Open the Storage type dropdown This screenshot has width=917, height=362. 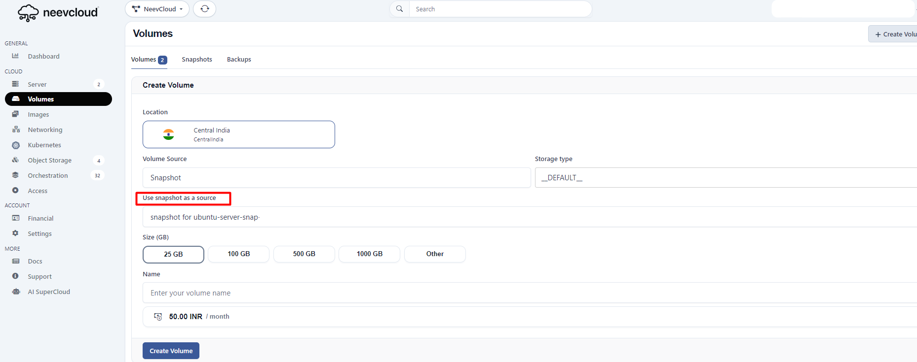(726, 178)
